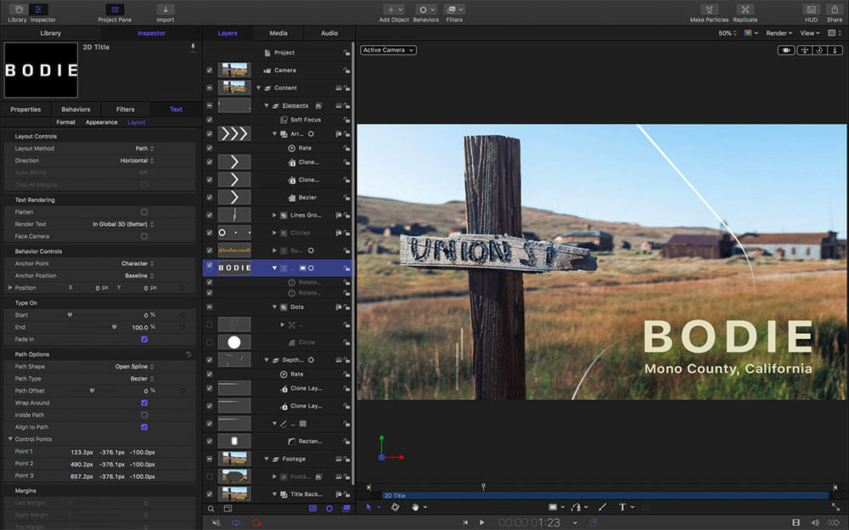
Task: Open the Properties inspector tab
Action: (x=25, y=109)
